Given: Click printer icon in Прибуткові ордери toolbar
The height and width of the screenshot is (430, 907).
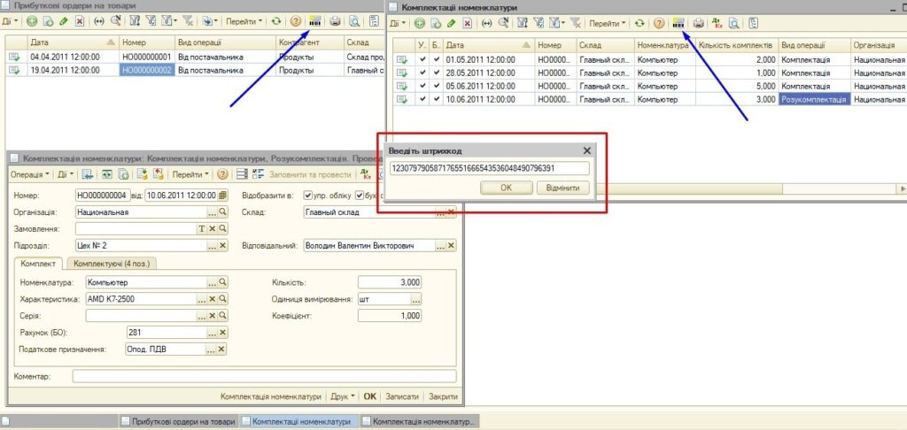Looking at the screenshot, I should pos(335,20).
